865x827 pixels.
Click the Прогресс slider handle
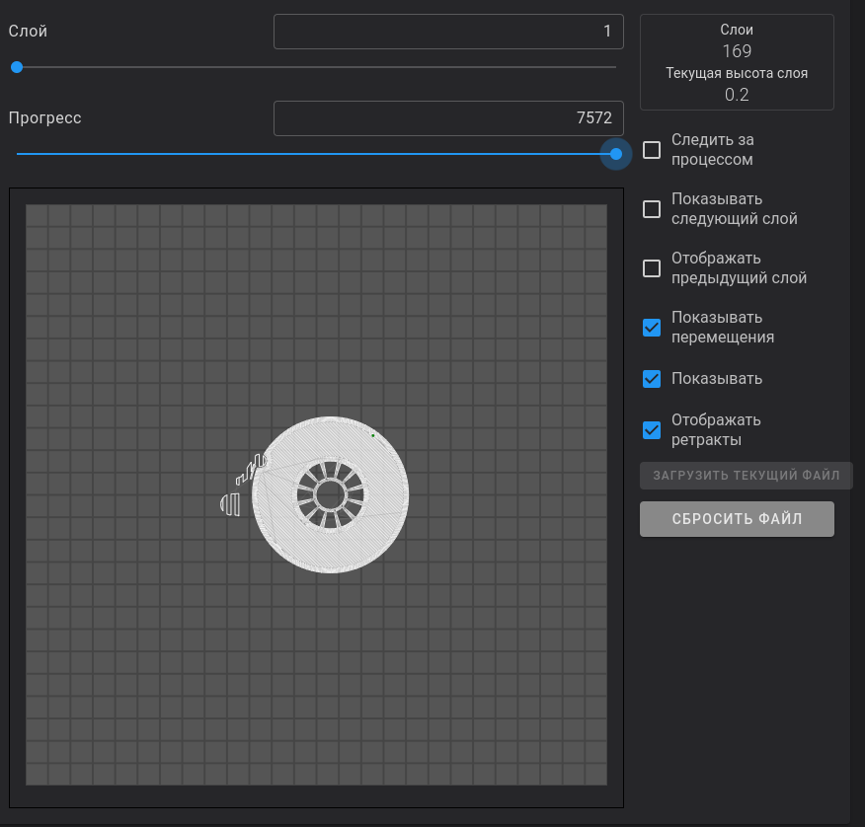(616, 154)
